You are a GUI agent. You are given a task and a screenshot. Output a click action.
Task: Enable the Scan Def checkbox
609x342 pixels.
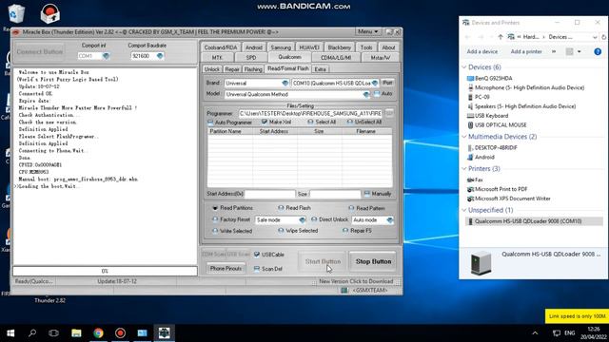[256, 269]
